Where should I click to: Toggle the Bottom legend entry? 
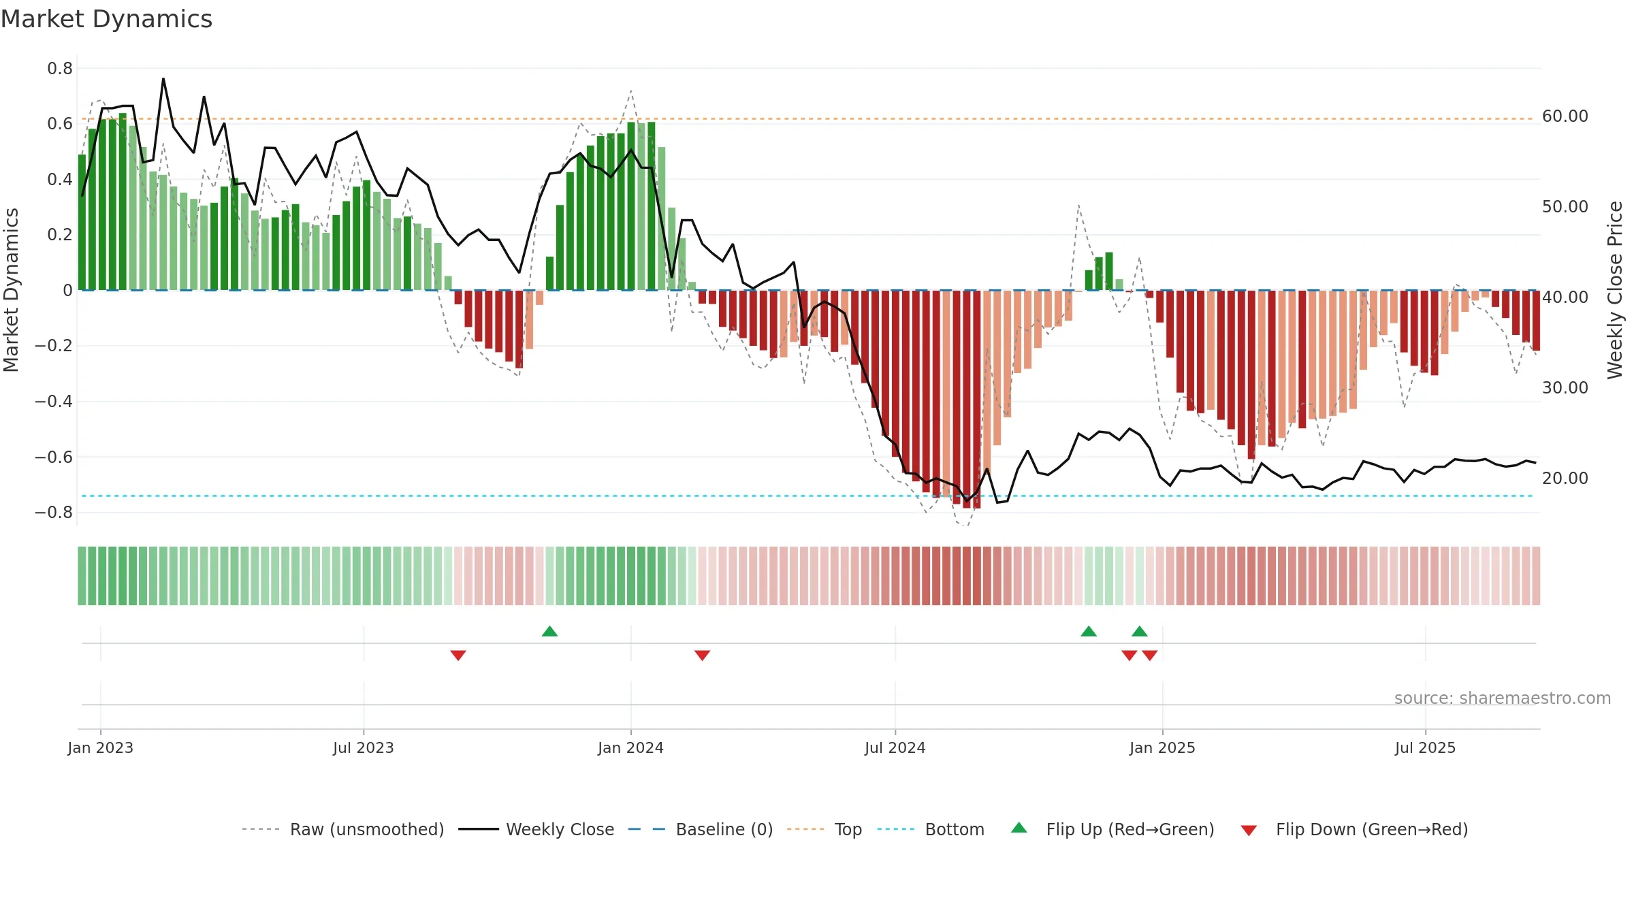point(931,829)
